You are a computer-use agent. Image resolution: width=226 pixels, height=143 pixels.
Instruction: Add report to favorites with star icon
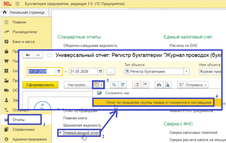point(49,55)
